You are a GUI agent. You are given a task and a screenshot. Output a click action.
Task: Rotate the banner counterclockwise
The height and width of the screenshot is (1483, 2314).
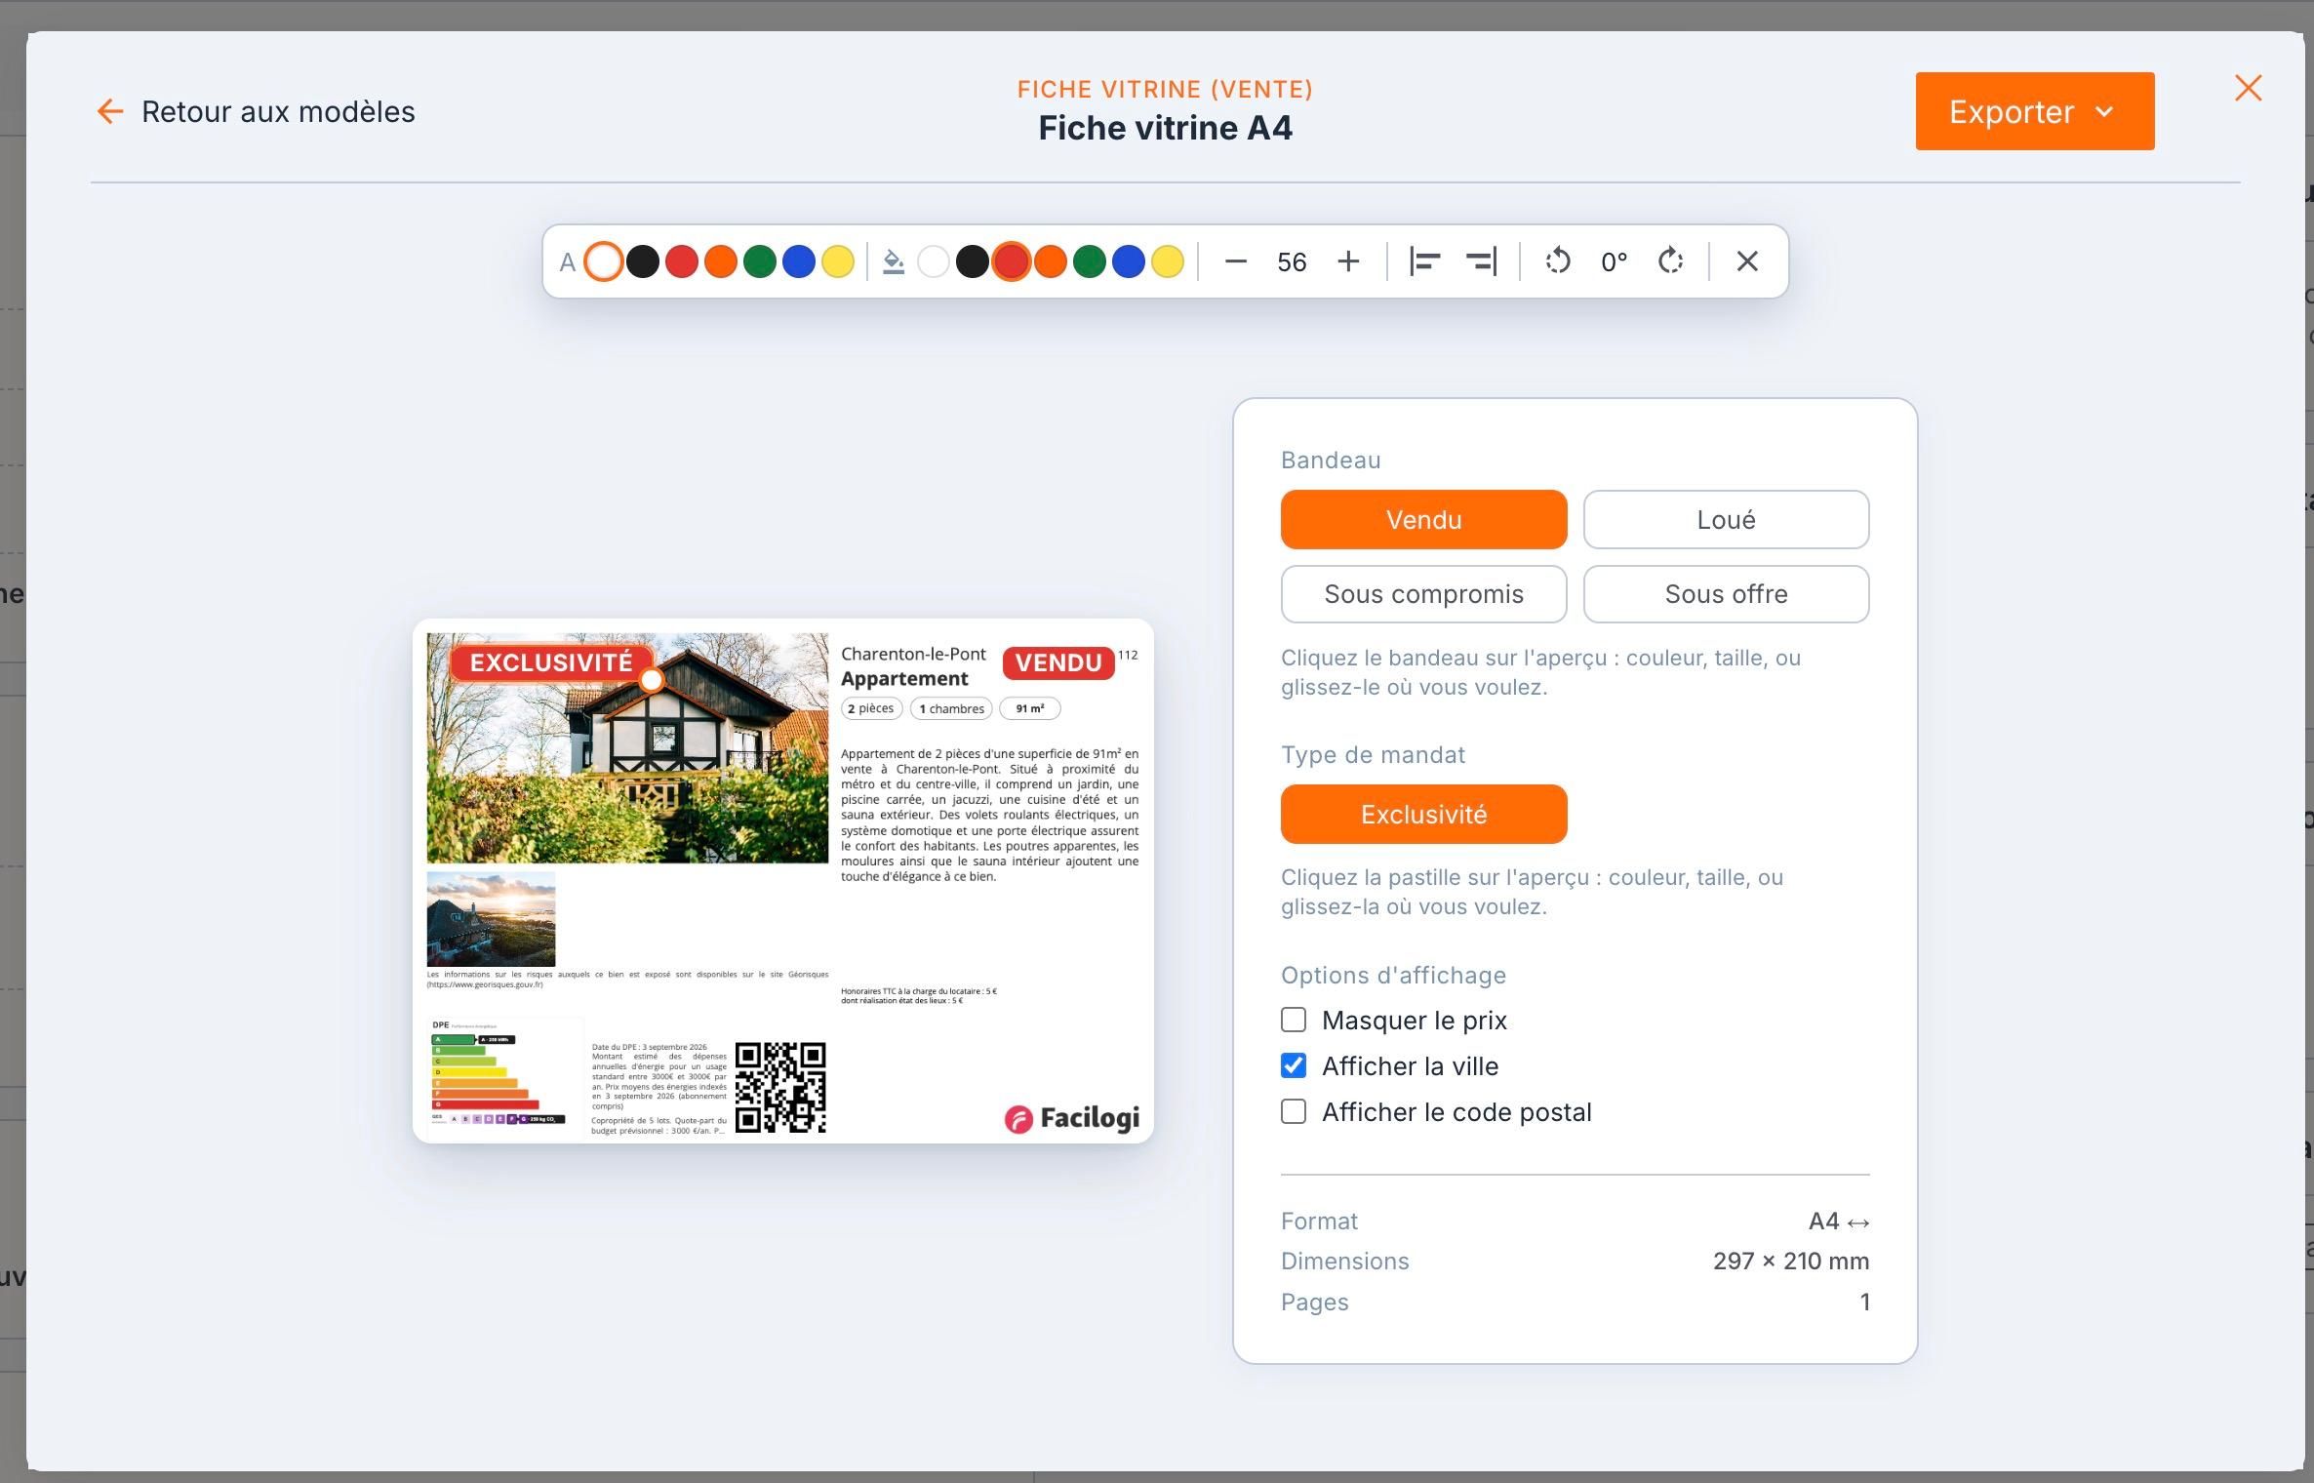(x=1558, y=261)
